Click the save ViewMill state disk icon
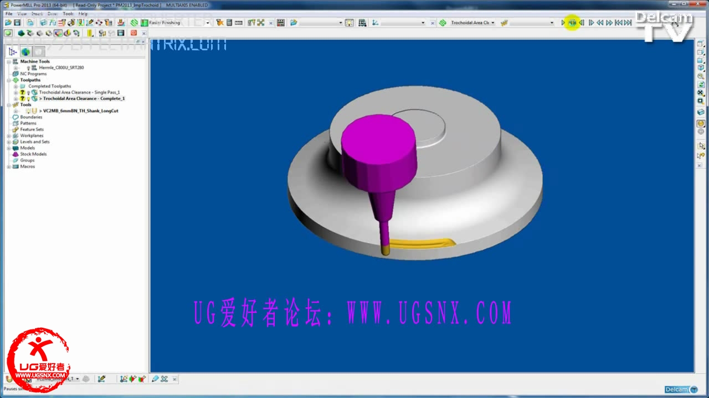Viewport: 709px width, 398px height. 120,33
